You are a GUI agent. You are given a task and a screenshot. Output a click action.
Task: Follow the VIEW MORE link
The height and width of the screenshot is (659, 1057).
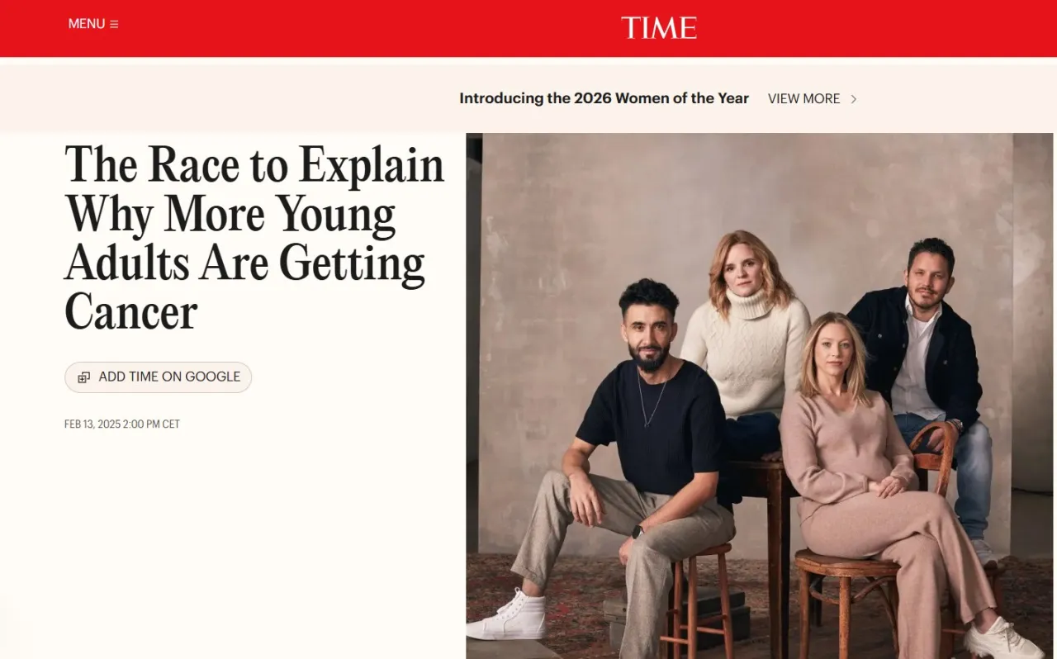(x=803, y=98)
